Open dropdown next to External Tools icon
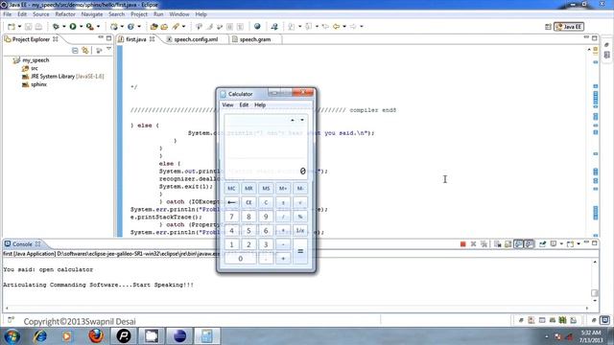The image size is (614, 345). click(98, 27)
